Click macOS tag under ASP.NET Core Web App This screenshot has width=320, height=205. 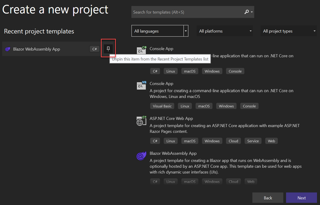click(190, 141)
